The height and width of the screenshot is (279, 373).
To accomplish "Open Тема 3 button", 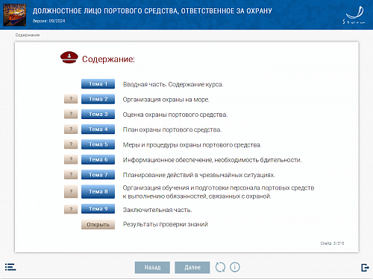I will 98,114.
